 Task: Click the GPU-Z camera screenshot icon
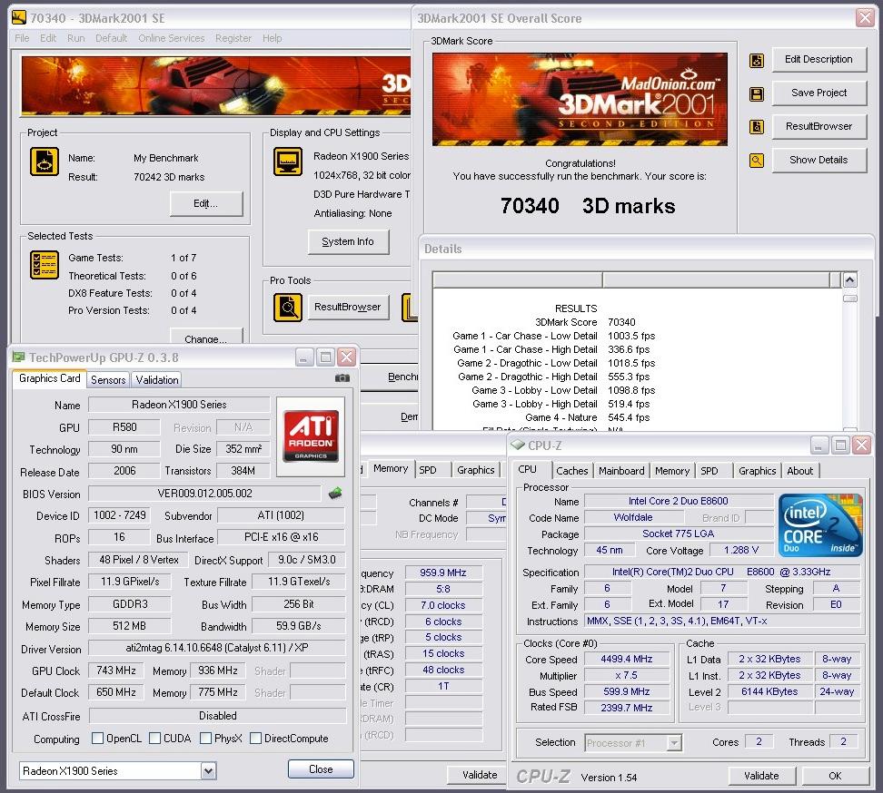342,378
